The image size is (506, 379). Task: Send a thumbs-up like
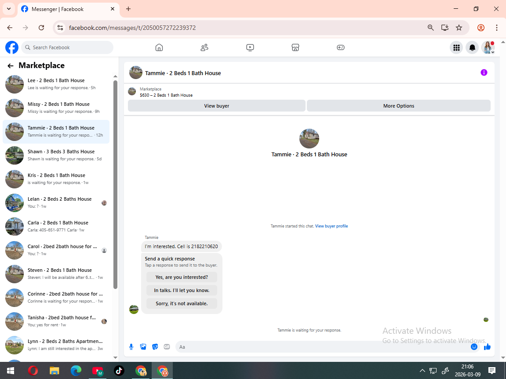click(487, 347)
